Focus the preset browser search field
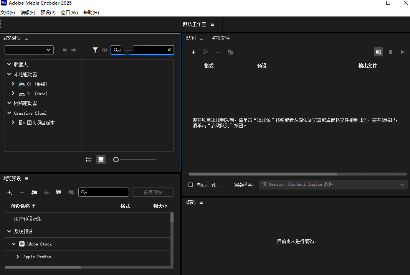Image resolution: width=410 pixels, height=275 pixels. (104, 192)
